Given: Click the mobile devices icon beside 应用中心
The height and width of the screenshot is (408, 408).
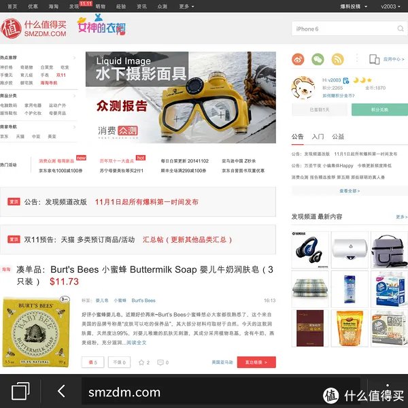Looking at the screenshot, I should tap(375, 59).
